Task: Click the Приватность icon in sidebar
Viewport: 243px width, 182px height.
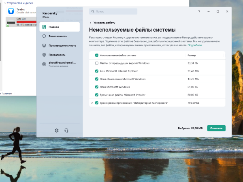Action: click(x=44, y=55)
